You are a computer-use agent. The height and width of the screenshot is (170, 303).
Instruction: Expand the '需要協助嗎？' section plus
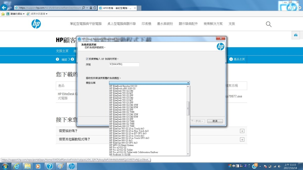[242, 131]
